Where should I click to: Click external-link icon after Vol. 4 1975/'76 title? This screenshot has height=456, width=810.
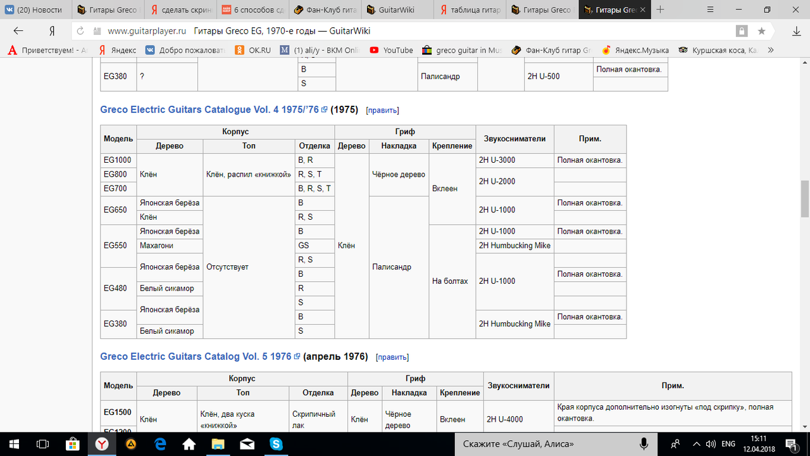click(x=324, y=110)
